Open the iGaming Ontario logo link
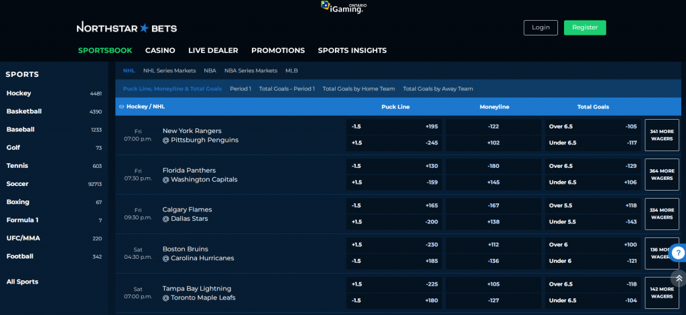Image resolution: width=686 pixels, height=315 pixels. click(x=344, y=7)
